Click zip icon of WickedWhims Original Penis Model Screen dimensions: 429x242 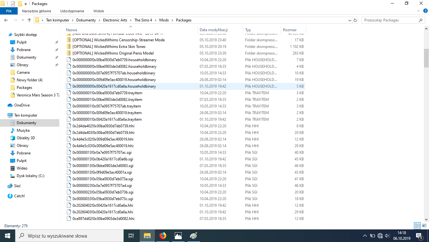69,53
